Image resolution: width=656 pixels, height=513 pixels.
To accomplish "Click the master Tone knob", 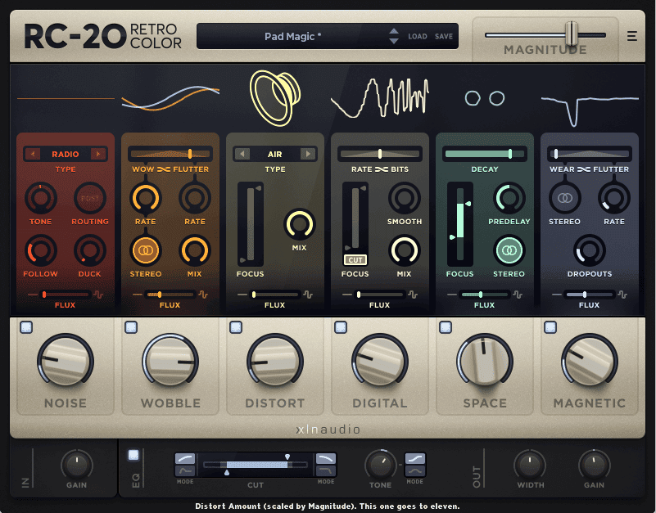I will click(x=380, y=464).
